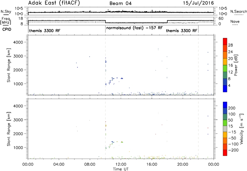Pick the green Velocity segment between 50 and 15

click(225, 123)
